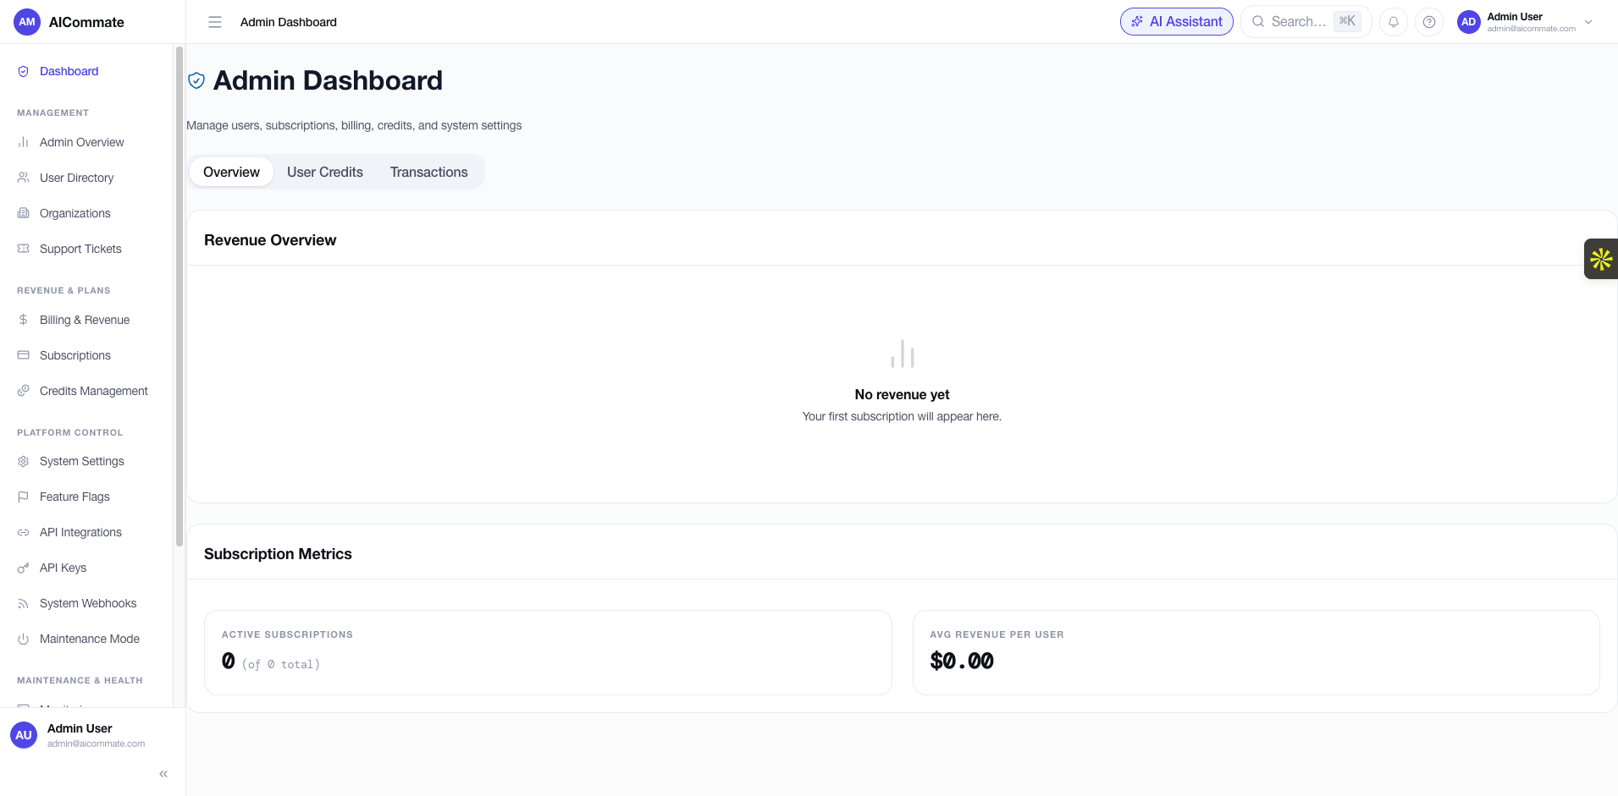The image size is (1618, 796).
Task: Click the Organizations building icon
Action: click(24, 213)
